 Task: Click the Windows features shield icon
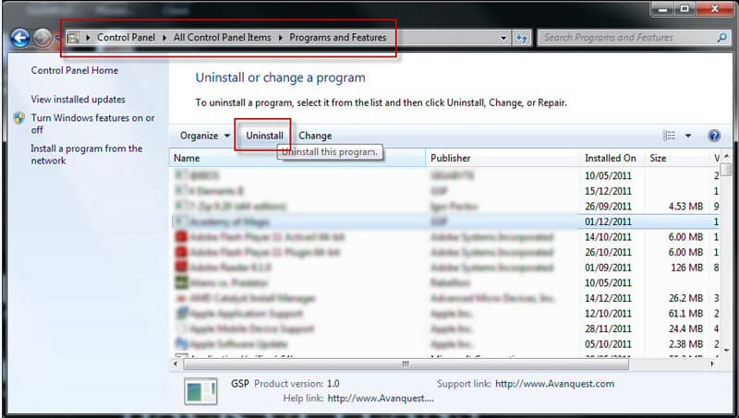pos(19,119)
